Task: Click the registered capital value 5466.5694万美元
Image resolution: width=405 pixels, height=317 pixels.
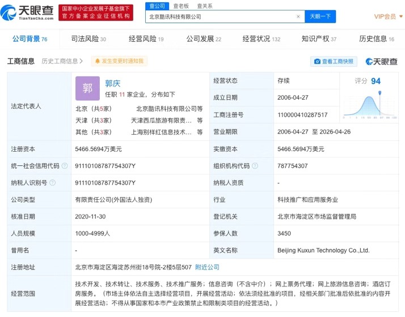Action: tap(98, 149)
